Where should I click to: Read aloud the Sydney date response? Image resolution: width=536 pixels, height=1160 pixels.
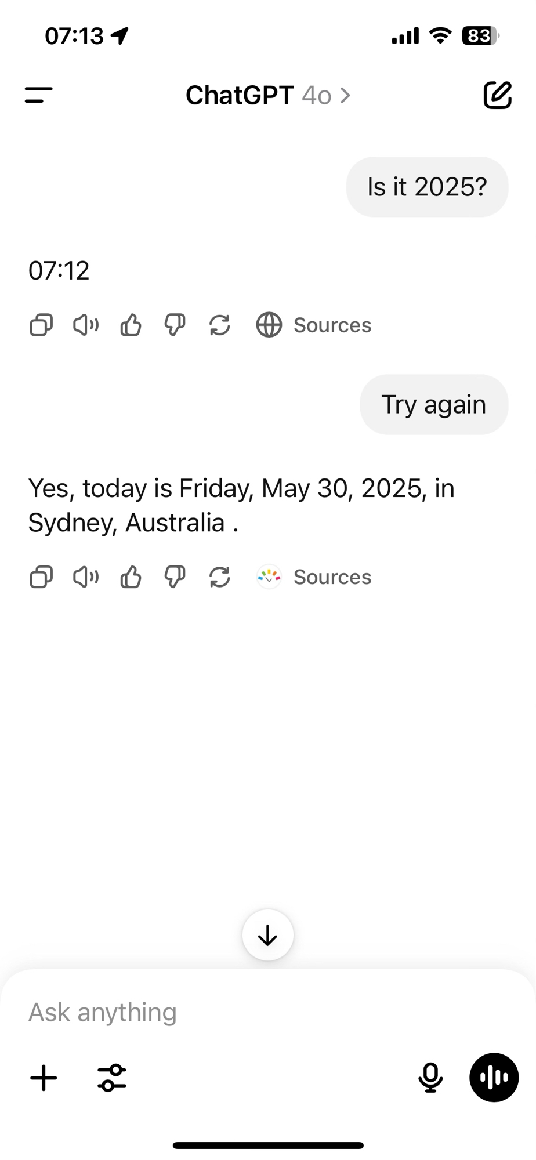(86, 577)
